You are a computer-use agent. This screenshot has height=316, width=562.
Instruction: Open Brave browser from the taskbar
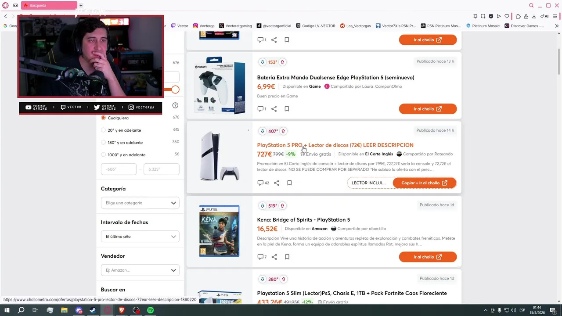point(122,310)
